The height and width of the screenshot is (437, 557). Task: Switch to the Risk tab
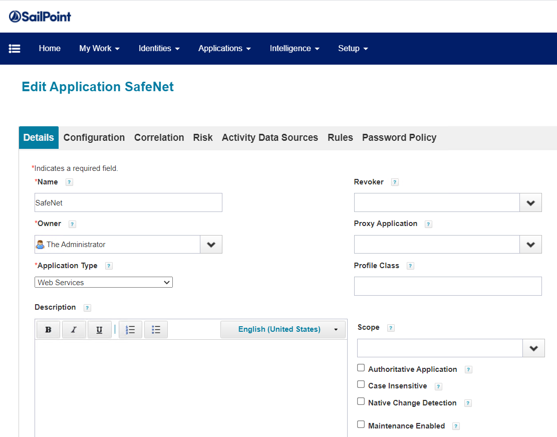(x=203, y=137)
